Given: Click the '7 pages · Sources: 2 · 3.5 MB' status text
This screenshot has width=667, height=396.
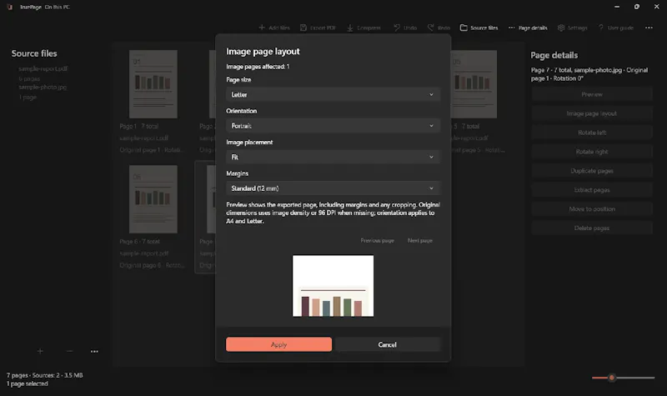Looking at the screenshot, I should pyautogui.click(x=45, y=375).
